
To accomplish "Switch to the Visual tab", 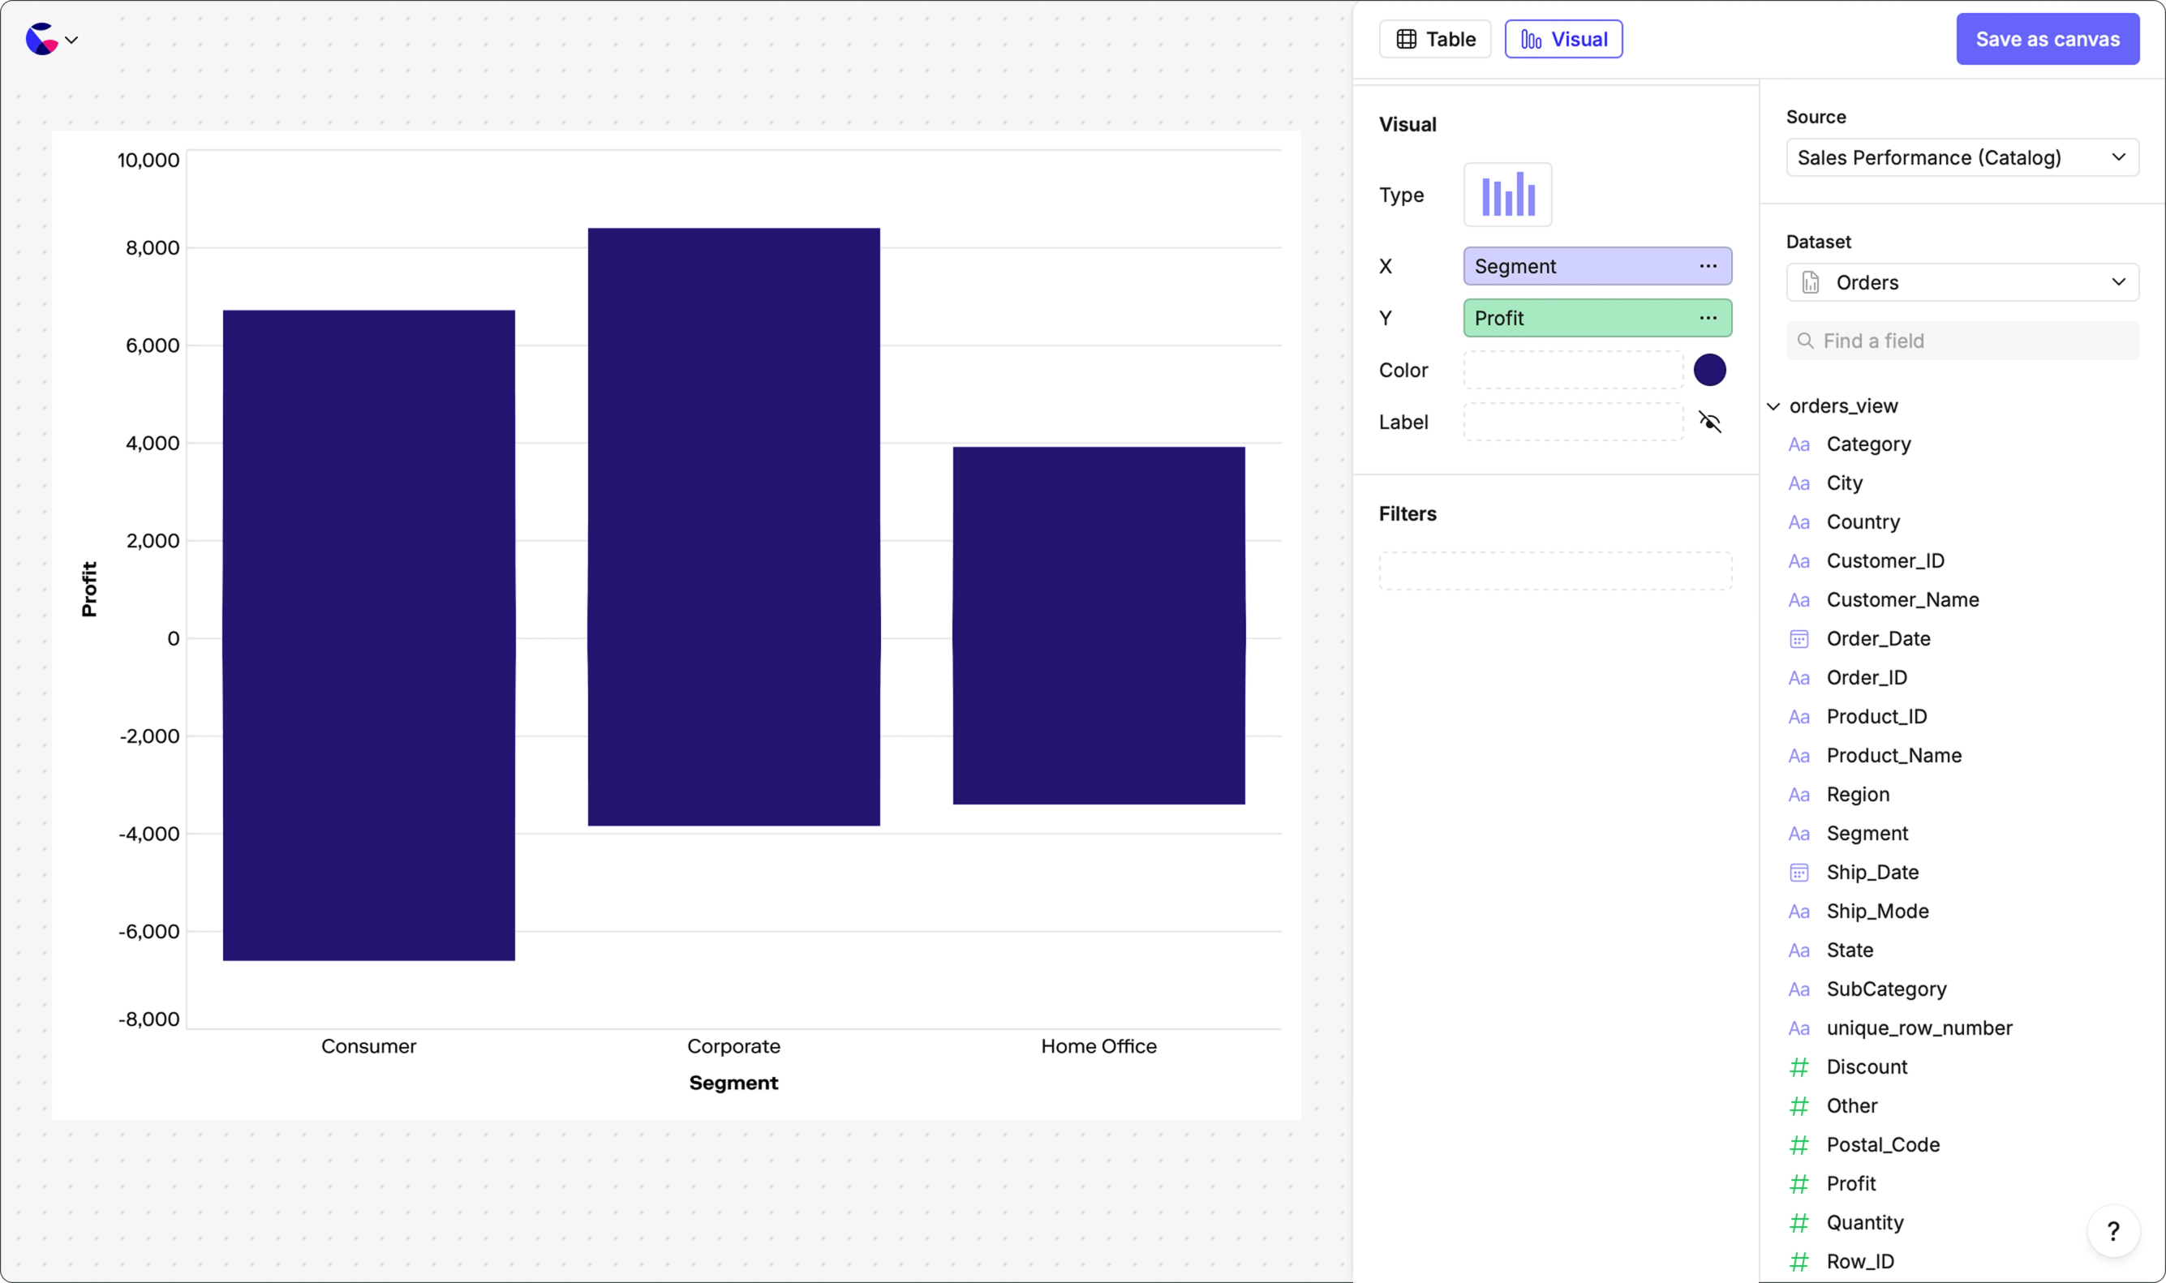I will pyautogui.click(x=1563, y=39).
